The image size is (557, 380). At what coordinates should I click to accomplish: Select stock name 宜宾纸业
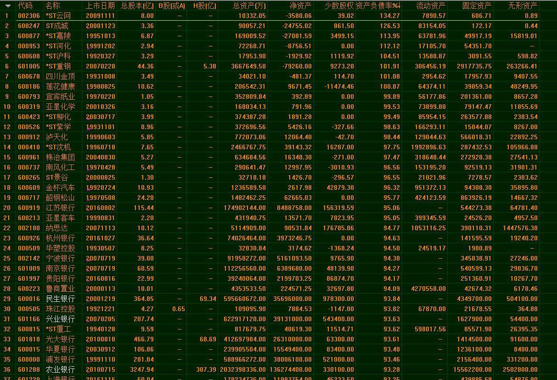(60, 96)
